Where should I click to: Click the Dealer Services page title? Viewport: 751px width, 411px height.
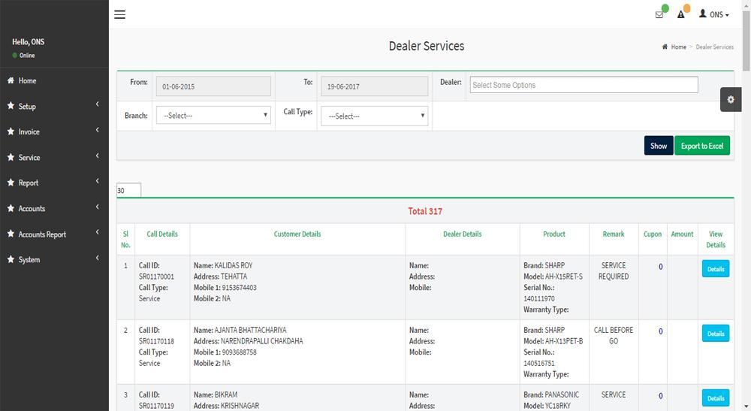pyautogui.click(x=427, y=46)
